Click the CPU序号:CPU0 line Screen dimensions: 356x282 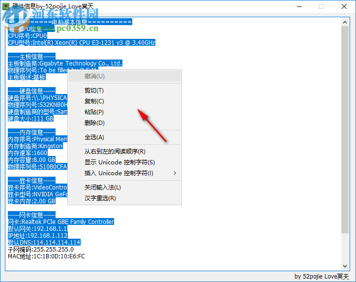pos(28,35)
